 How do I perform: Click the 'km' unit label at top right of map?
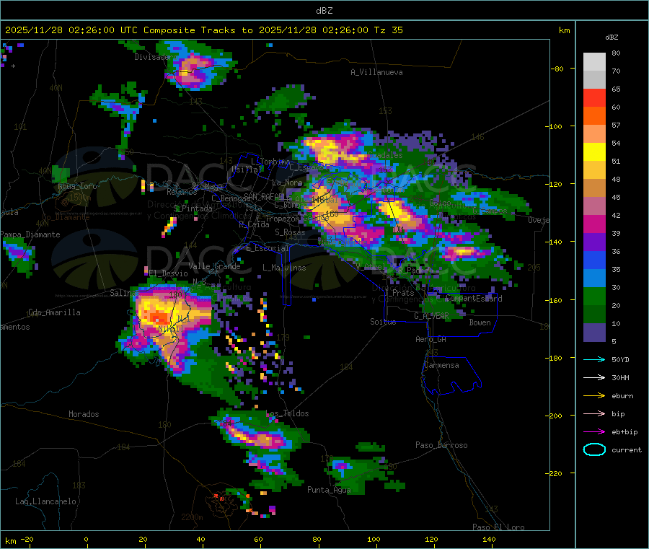coord(564,30)
